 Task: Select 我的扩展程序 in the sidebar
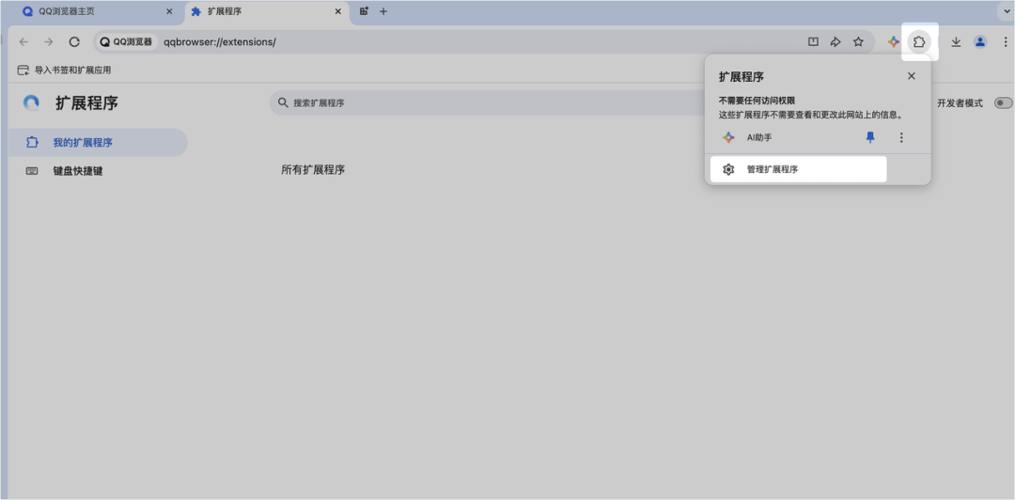pyautogui.click(x=98, y=143)
